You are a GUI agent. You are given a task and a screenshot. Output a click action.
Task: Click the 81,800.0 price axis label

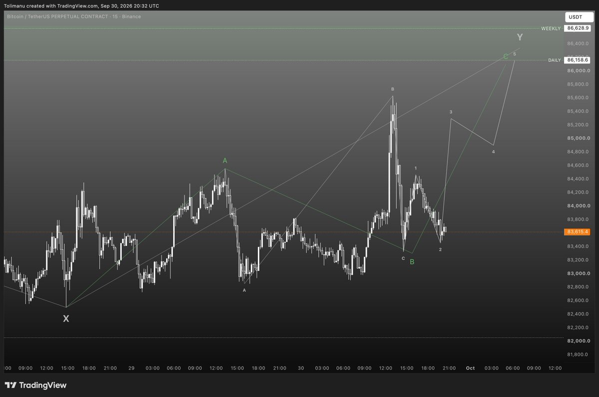click(578, 354)
